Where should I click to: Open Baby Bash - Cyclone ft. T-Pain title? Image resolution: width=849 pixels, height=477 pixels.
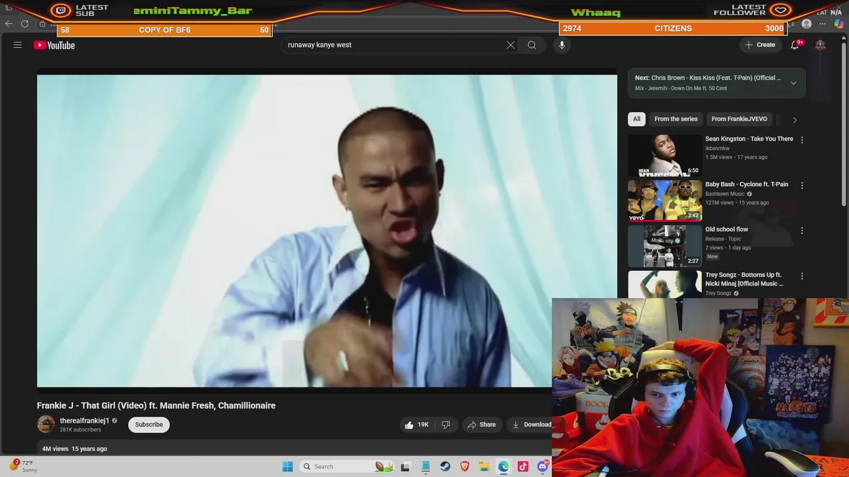(747, 184)
